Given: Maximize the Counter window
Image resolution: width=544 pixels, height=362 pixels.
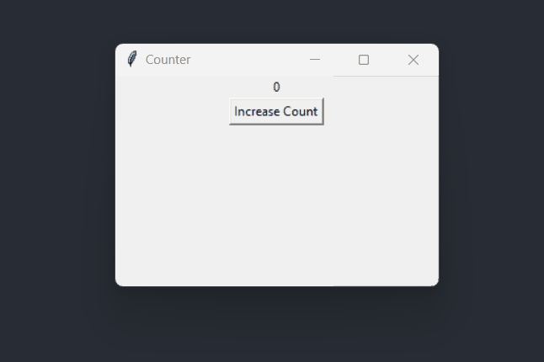Looking at the screenshot, I should pyautogui.click(x=364, y=60).
